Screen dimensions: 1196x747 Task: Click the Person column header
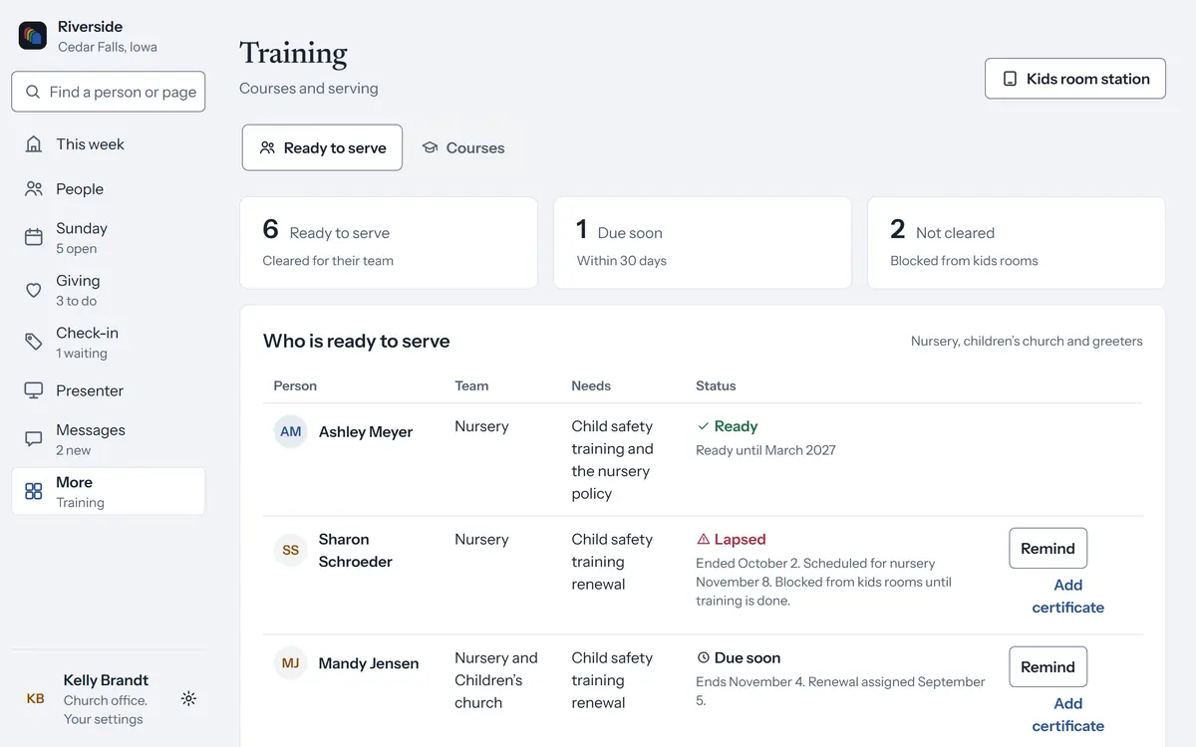(295, 385)
